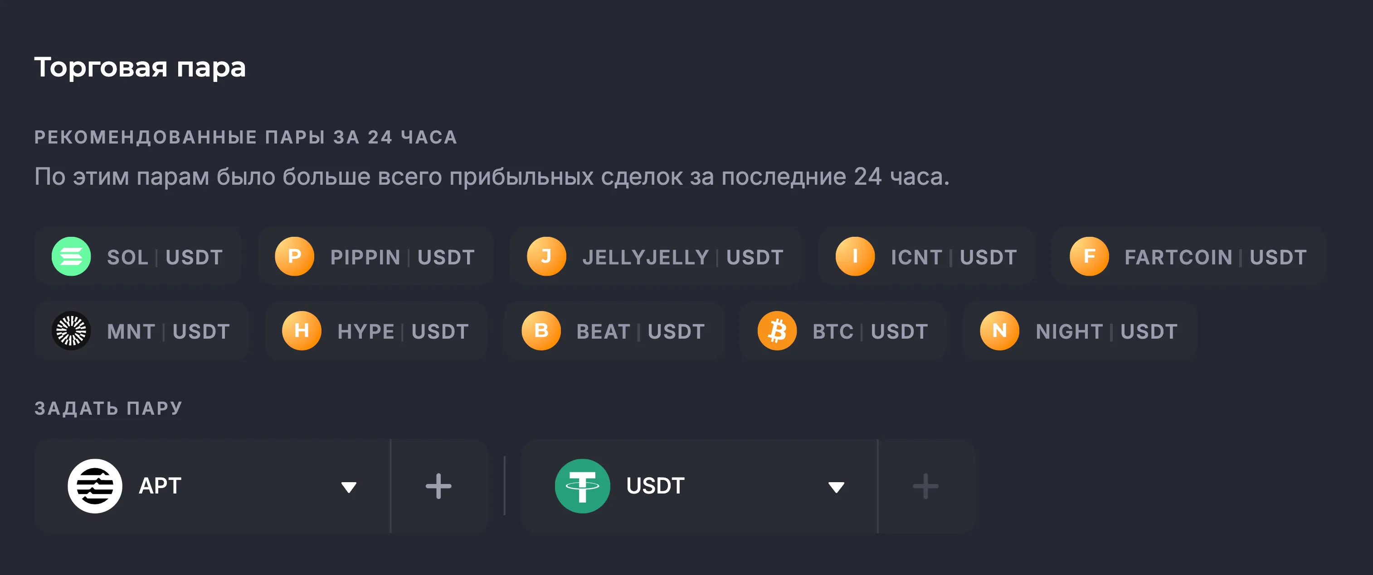Click the dimmed plus icon beside USDT

tap(925, 485)
